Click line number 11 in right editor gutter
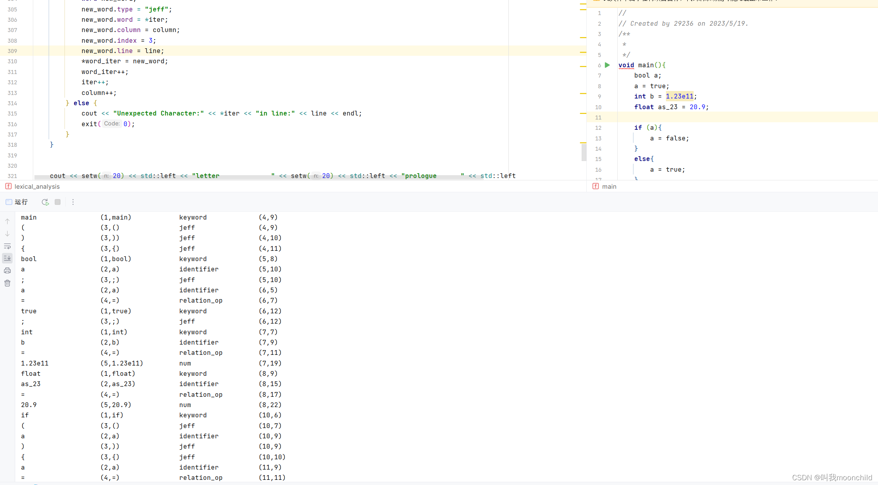Viewport: 878px width, 485px height. pyautogui.click(x=598, y=117)
